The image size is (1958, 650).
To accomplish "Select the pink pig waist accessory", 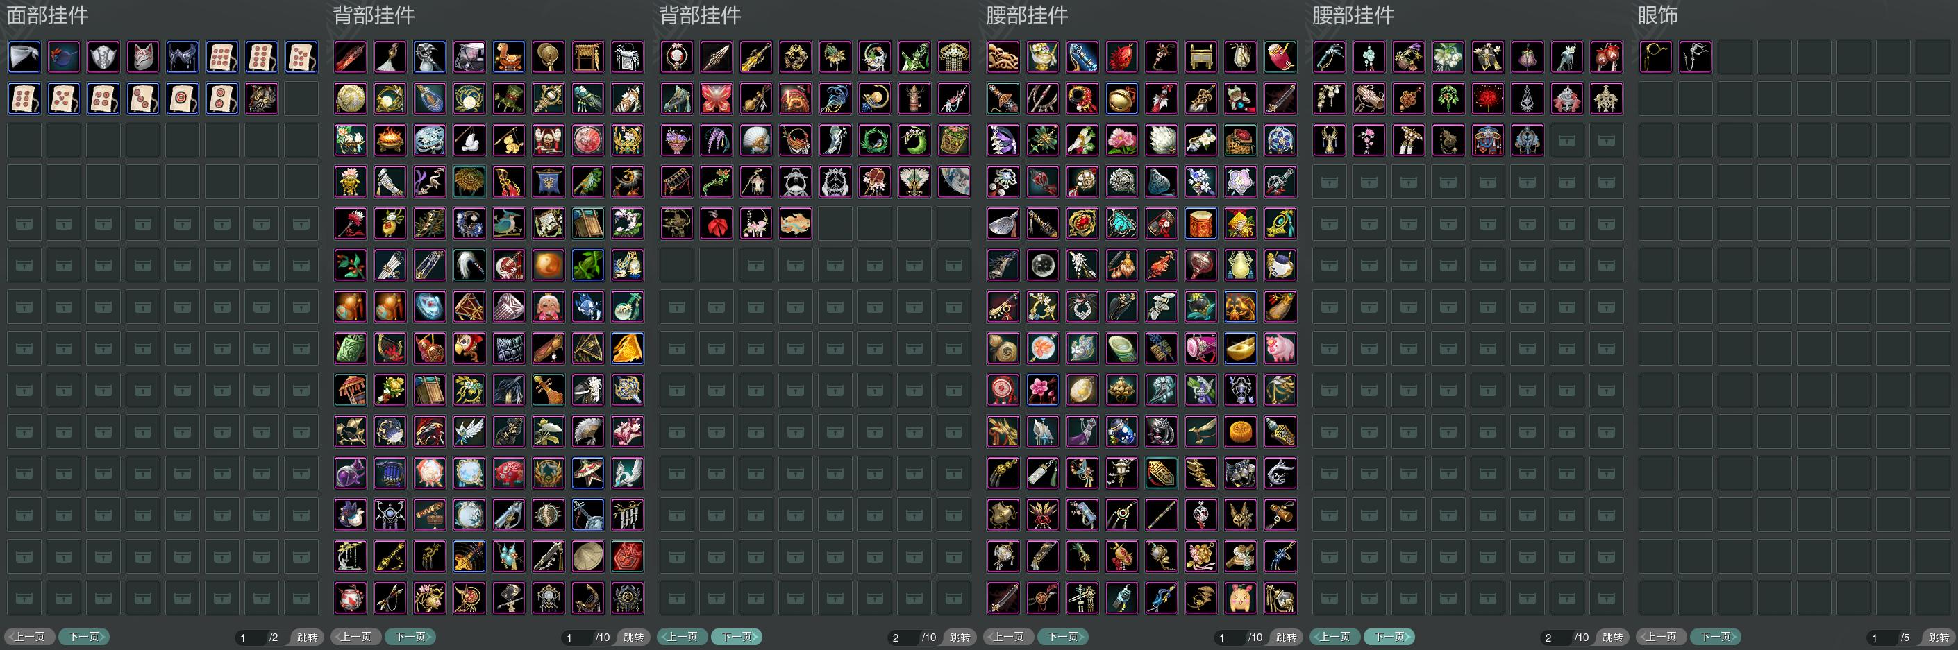I will click(x=1280, y=348).
